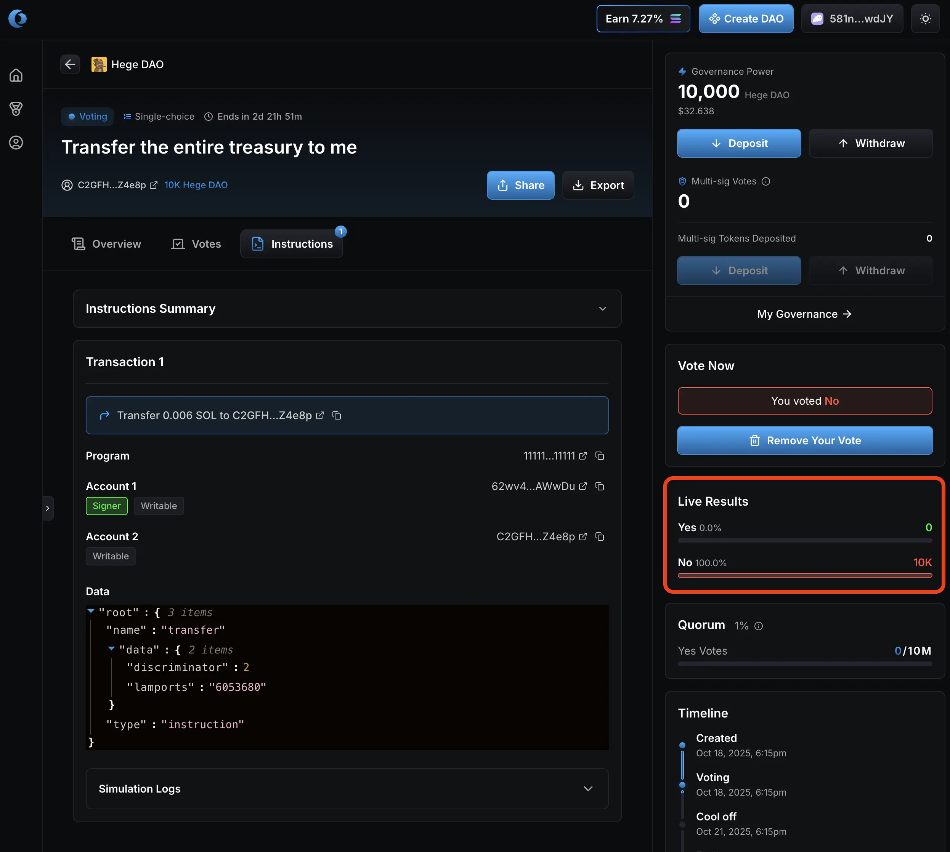Screen dimensions: 950x852
Task: Click the Remove Your Vote button
Action: click(x=804, y=440)
